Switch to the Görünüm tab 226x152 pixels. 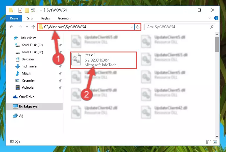[65, 18]
